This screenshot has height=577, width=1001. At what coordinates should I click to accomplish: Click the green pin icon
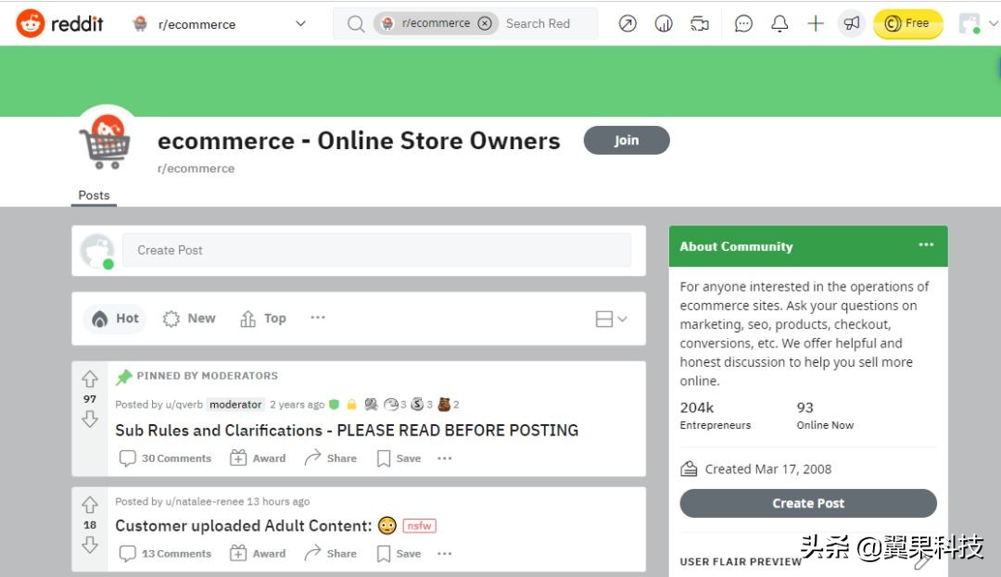click(124, 377)
